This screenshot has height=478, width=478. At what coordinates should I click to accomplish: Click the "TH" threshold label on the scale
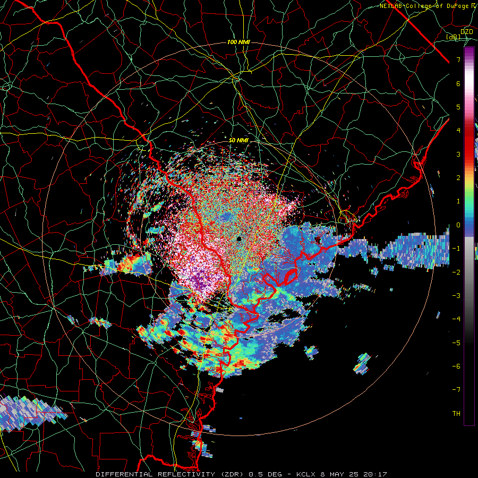[x=456, y=414]
